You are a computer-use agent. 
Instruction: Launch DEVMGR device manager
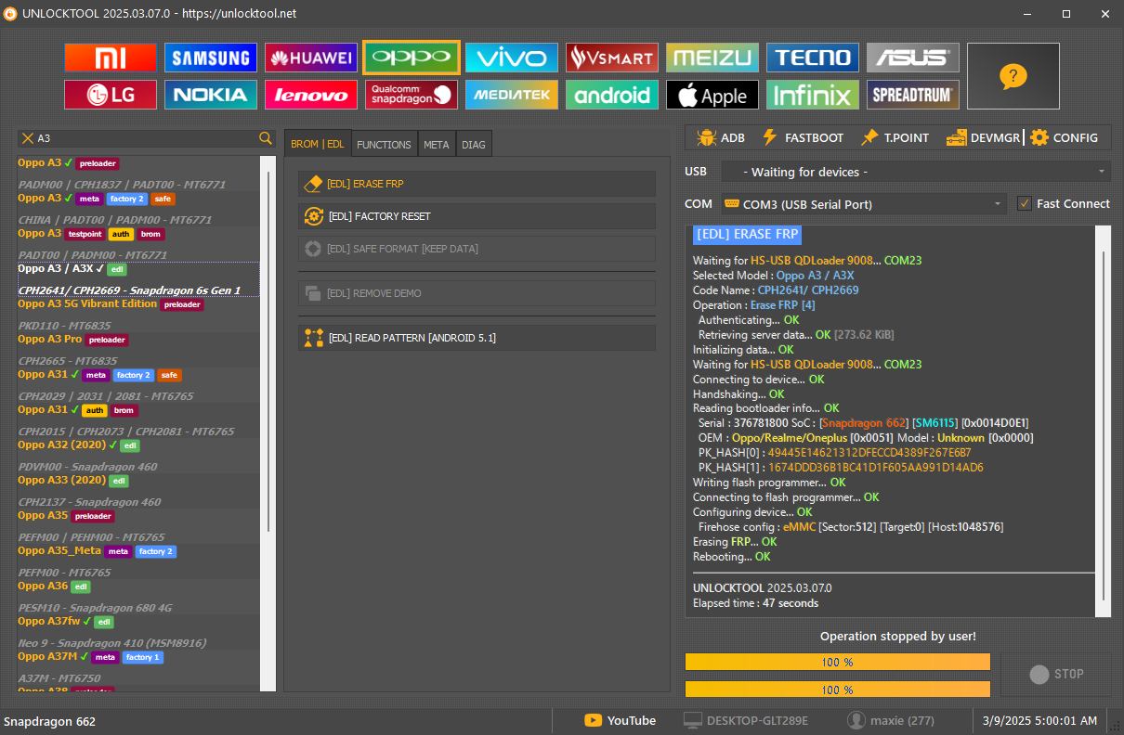coord(983,137)
